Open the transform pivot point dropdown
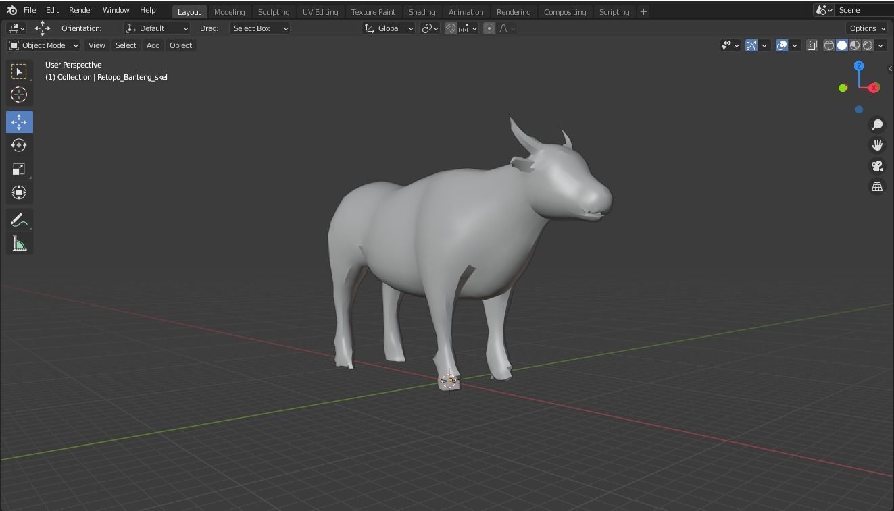Viewport: 894px width, 511px height. click(x=430, y=28)
